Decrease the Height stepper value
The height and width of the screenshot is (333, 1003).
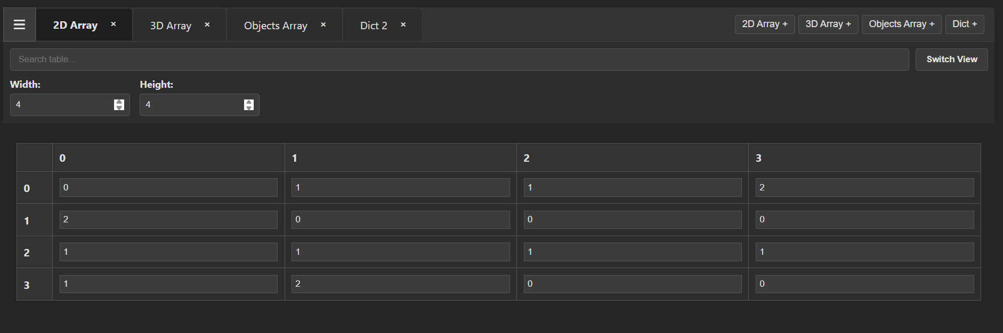249,108
